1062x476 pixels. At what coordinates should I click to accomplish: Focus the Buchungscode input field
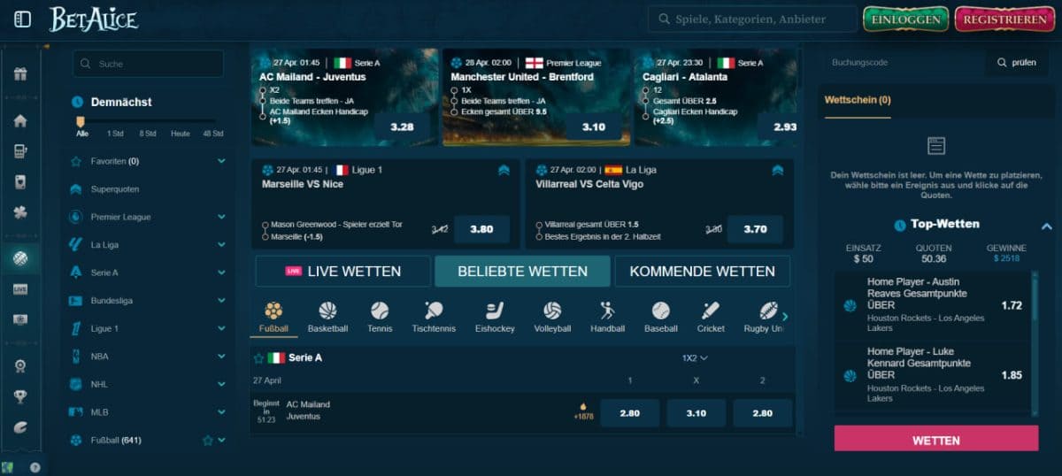coord(904,63)
